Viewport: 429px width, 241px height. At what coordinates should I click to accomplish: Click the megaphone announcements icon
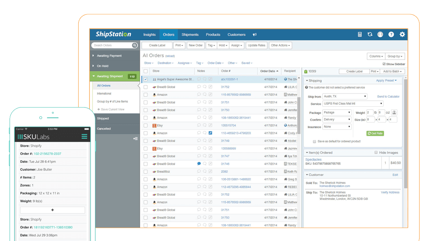[x=255, y=35]
